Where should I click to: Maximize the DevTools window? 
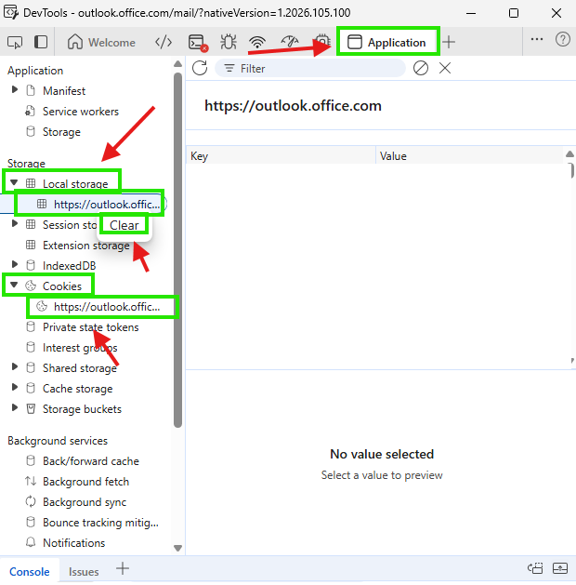coord(514,13)
